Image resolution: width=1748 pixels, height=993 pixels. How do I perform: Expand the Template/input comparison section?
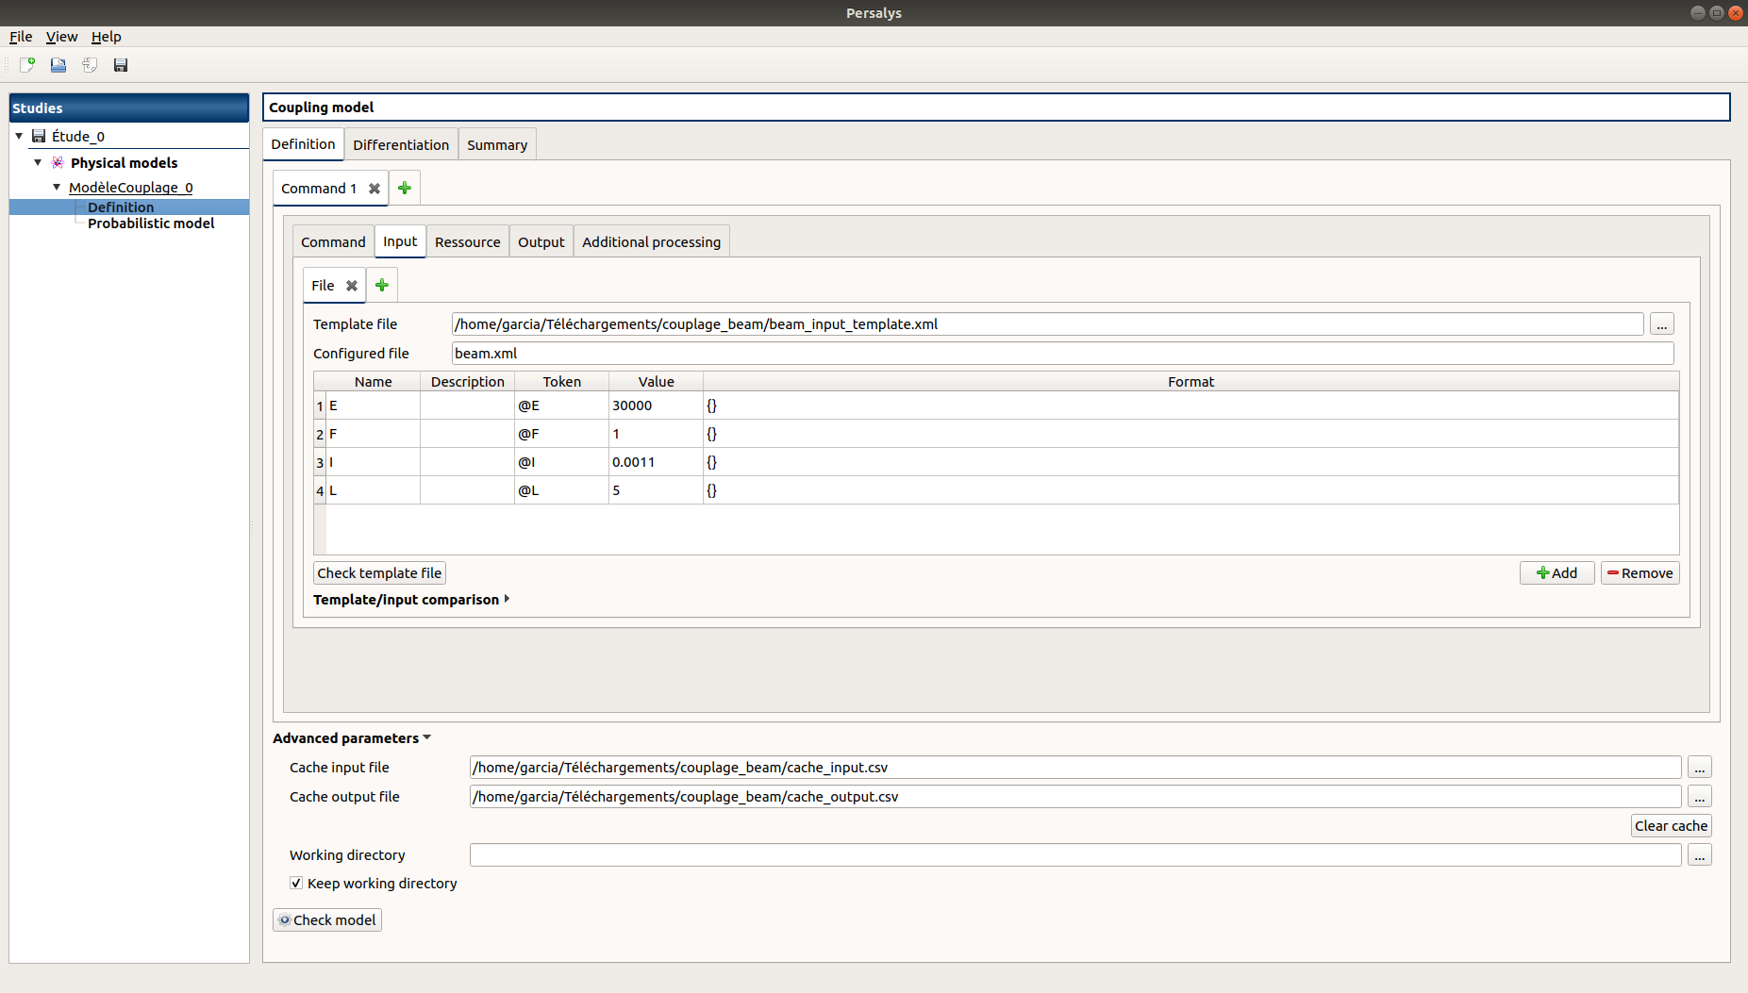click(507, 599)
